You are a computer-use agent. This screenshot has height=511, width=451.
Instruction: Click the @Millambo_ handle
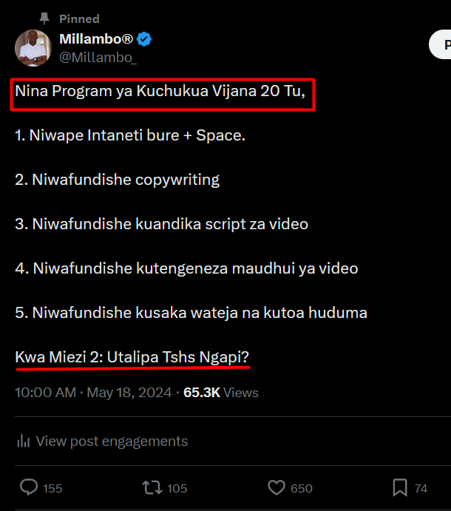click(98, 57)
